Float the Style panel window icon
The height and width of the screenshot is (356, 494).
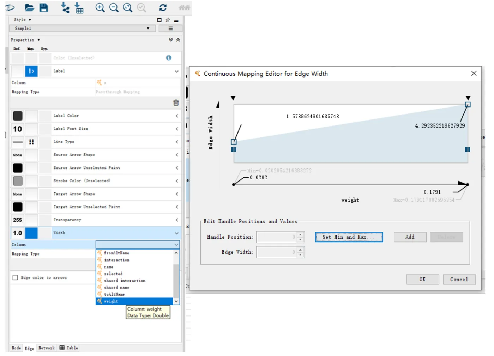point(159,20)
